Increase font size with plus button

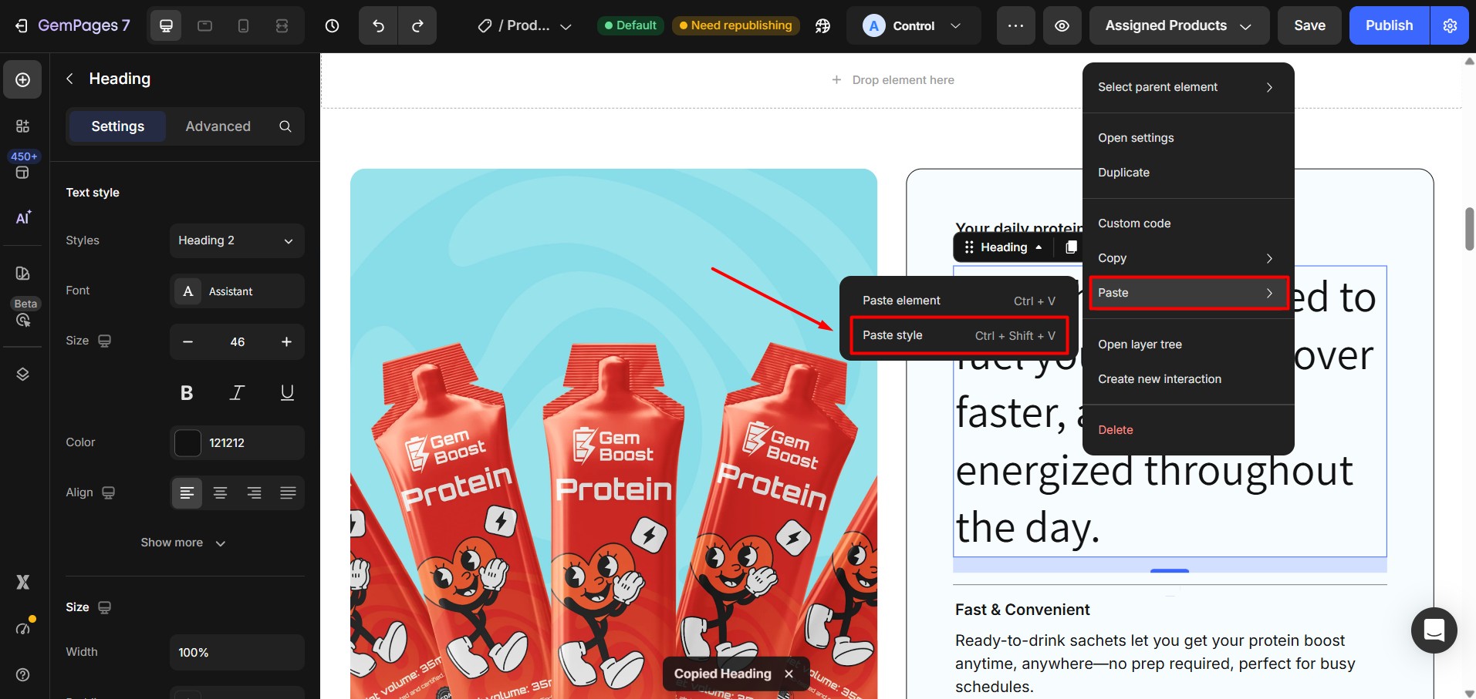coord(286,342)
